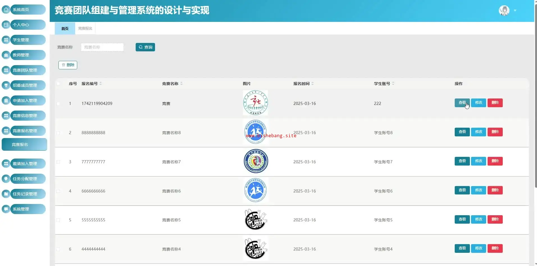Tick the select-all checkbox in the table header
Screen dimensions: 537x266
tap(58, 84)
